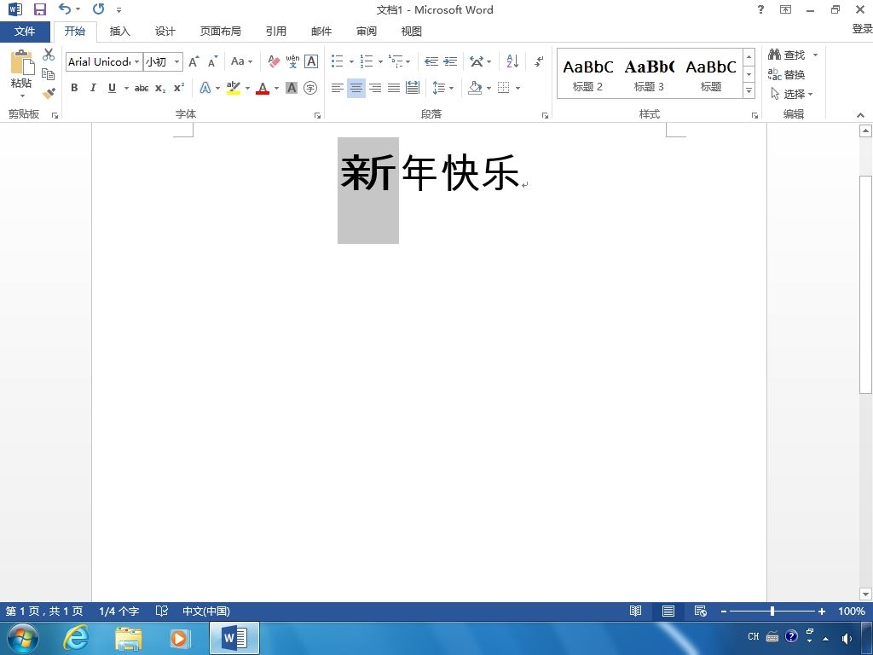
Task: Apply red font color button
Action: [x=263, y=88]
